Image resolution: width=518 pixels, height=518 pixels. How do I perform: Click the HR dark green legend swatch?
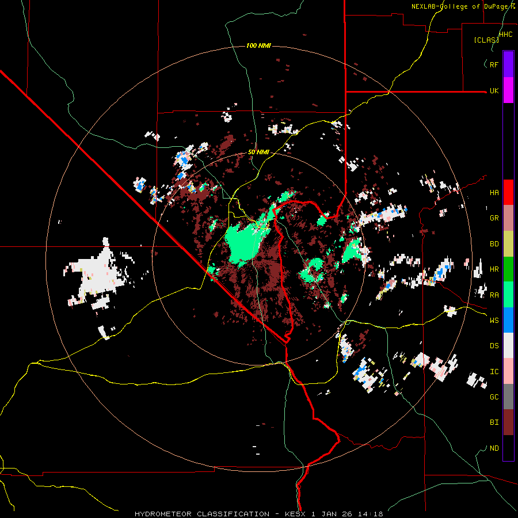coord(508,269)
